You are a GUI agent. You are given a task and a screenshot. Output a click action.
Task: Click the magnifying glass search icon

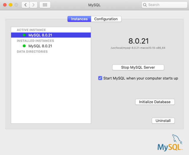[x=145, y=5]
